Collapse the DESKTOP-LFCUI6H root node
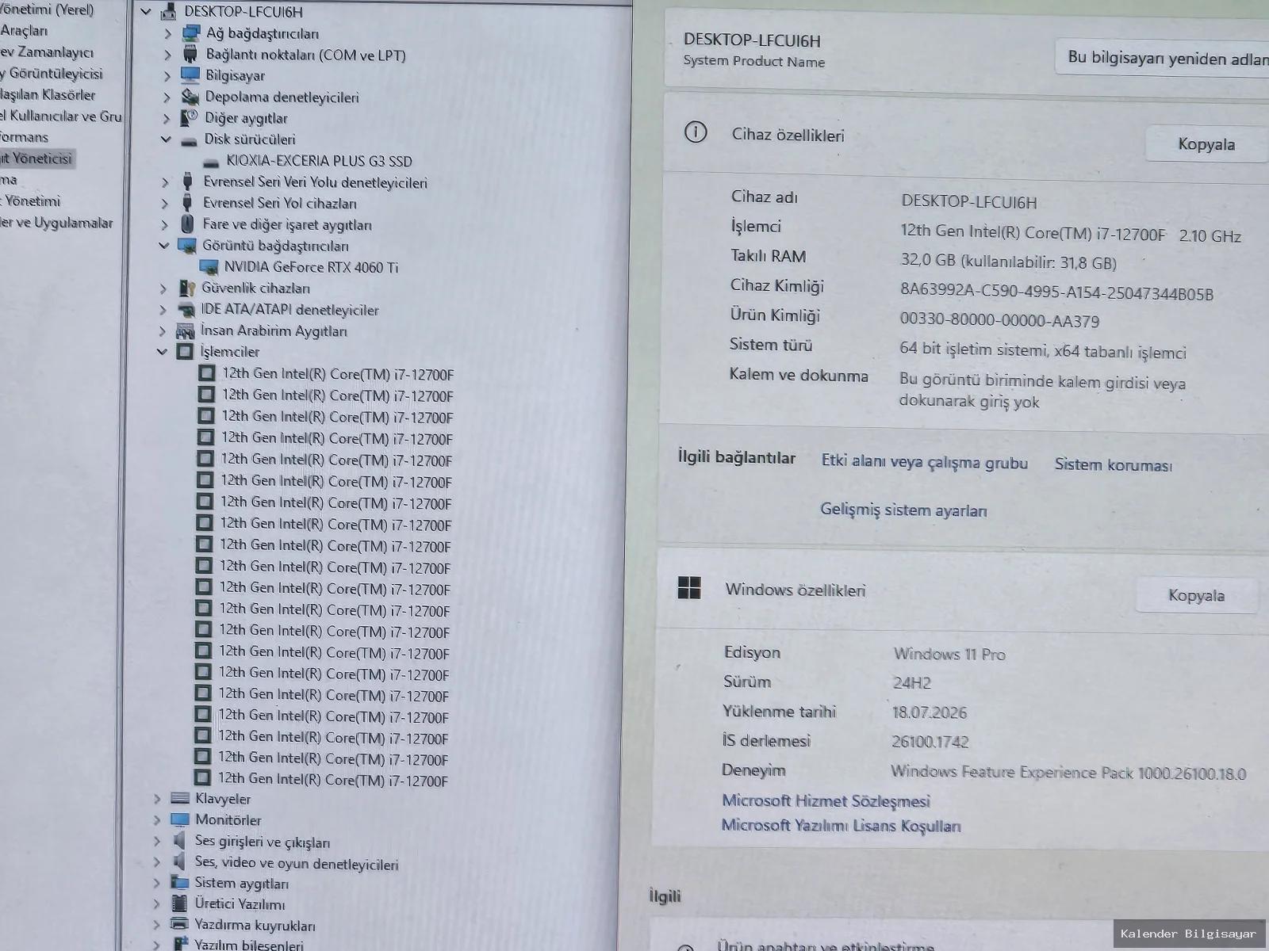 (146, 12)
